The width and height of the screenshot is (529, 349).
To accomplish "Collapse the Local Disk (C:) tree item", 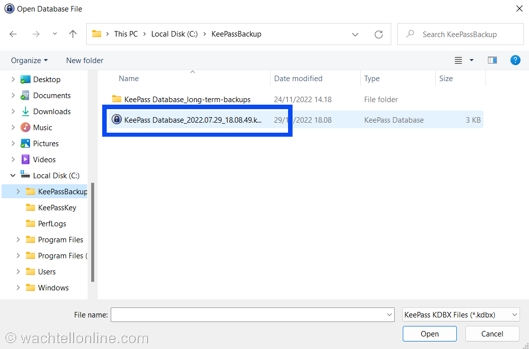I will pos(12,175).
